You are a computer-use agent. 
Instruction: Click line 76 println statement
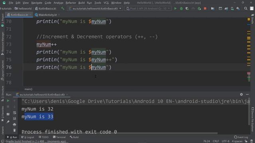point(74,67)
